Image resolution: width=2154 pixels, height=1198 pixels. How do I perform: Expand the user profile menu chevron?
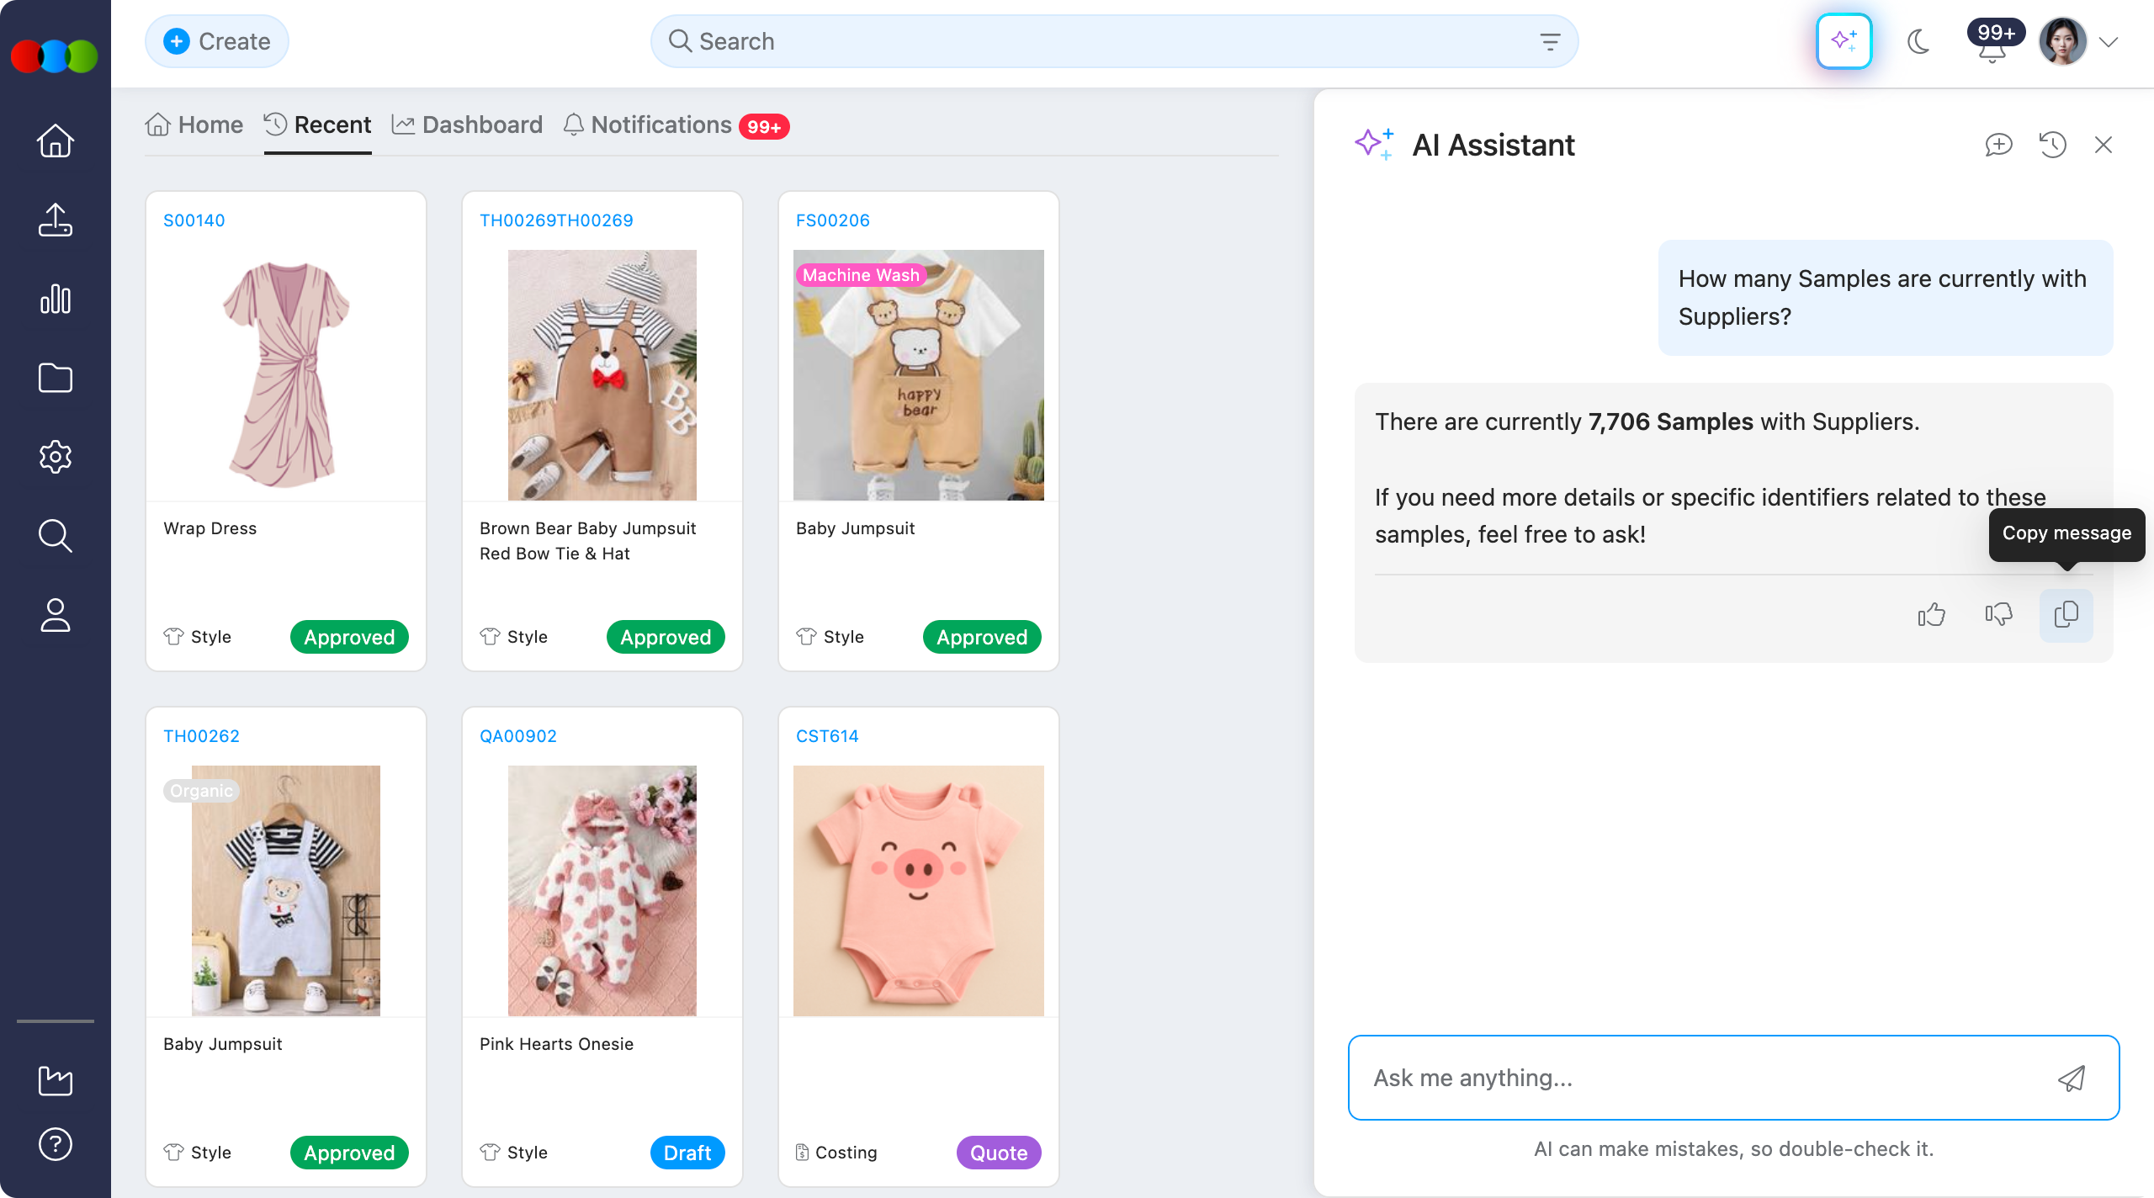pos(2109,42)
